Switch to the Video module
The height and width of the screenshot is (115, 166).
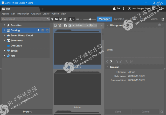(154, 19)
